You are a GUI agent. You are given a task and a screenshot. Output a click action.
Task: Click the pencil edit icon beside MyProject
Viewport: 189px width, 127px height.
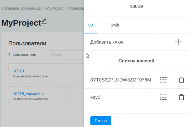(44, 21)
